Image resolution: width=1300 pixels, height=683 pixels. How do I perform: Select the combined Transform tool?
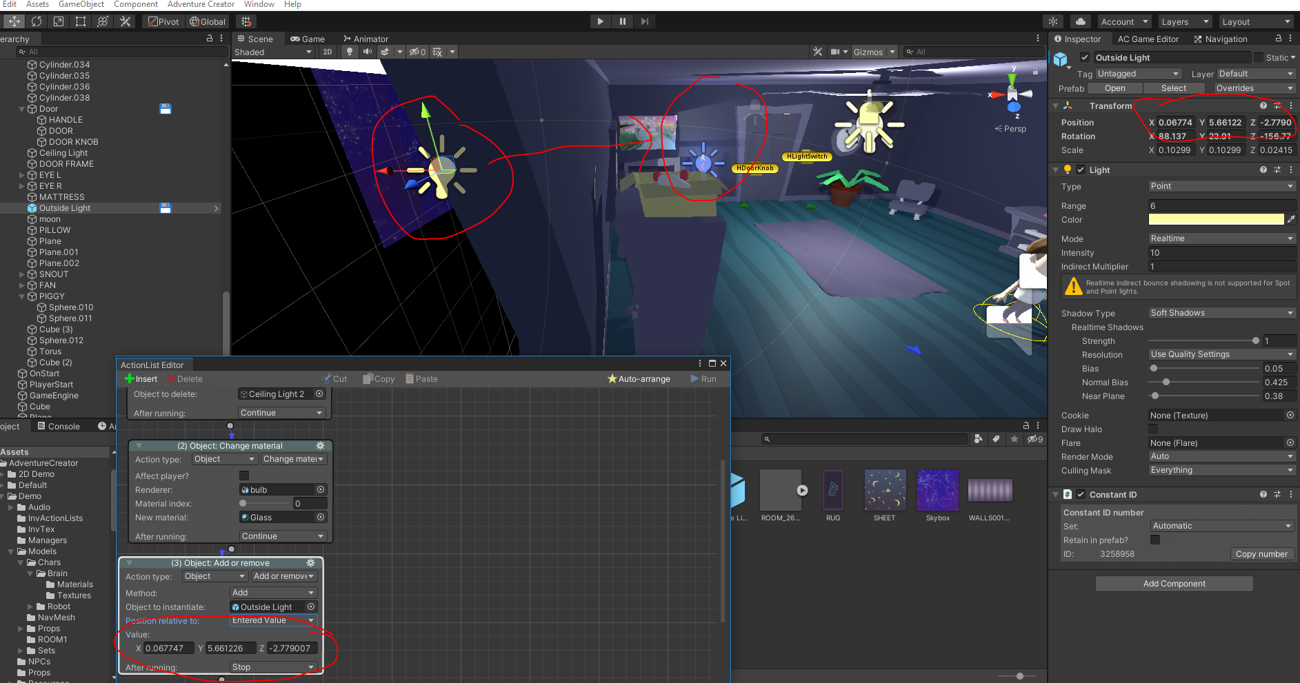[103, 21]
